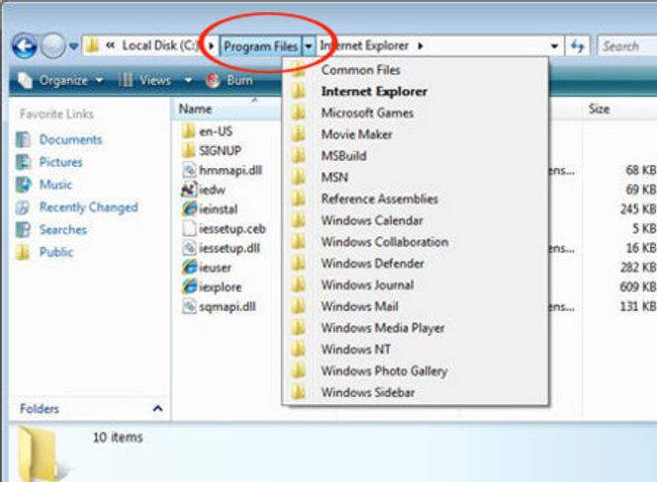The height and width of the screenshot is (482, 657).
Task: Select the hmmapi.dll file
Action: click(x=222, y=170)
